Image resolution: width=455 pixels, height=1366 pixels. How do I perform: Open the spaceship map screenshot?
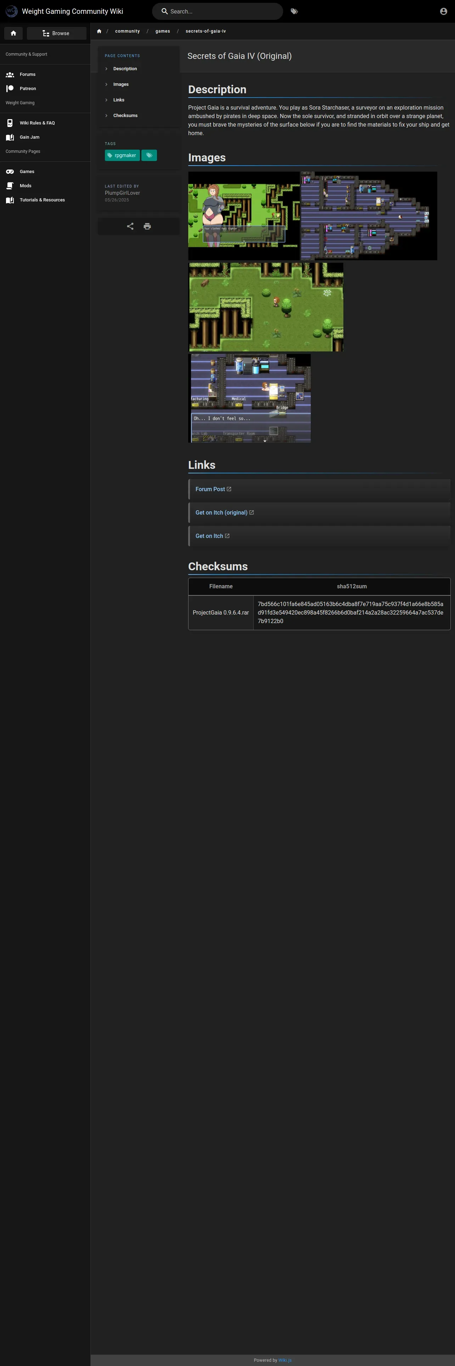coord(369,215)
